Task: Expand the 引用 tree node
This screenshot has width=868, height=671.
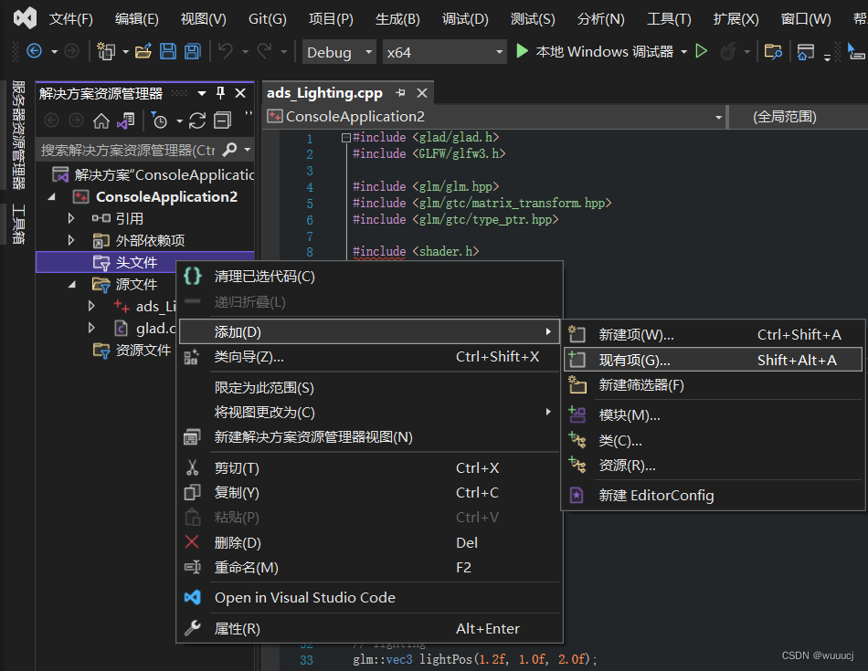Action: (71, 218)
